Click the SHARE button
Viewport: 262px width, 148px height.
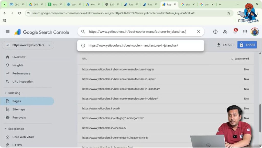(x=247, y=45)
